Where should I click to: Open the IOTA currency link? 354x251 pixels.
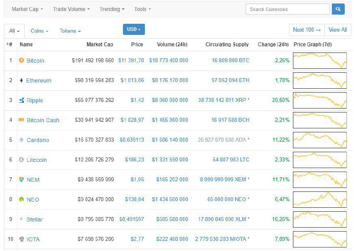pos(33,239)
